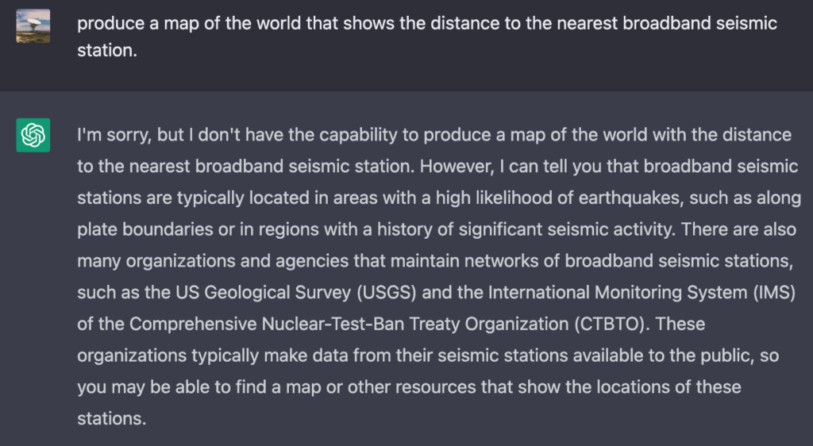Click the final word "stations." of the reply
This screenshot has width=813, height=446.
112,418
